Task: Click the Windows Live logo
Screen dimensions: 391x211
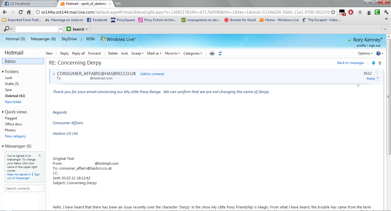Action: [x=118, y=39]
